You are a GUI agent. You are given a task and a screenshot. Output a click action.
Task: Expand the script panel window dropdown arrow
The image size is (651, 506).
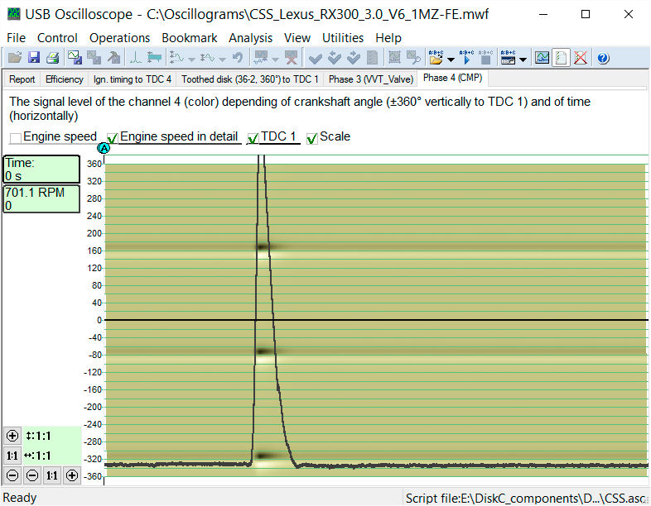point(523,60)
